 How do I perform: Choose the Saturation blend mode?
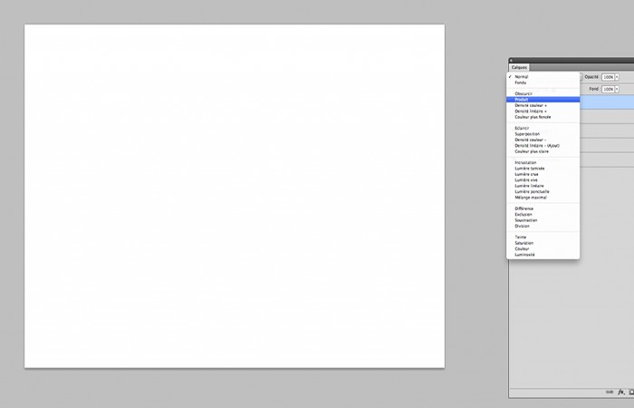click(543, 243)
